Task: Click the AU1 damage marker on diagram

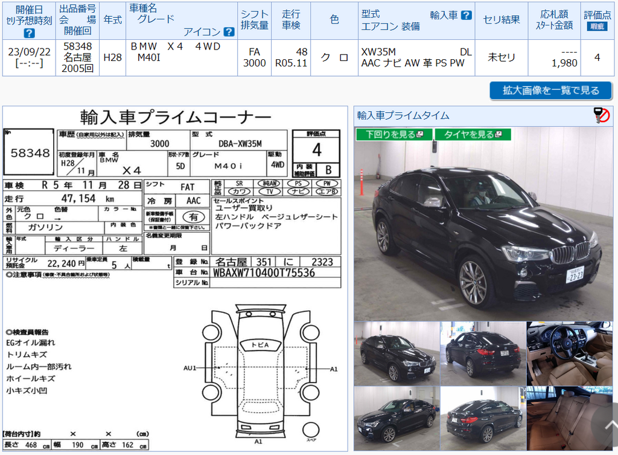Action: coord(190,368)
